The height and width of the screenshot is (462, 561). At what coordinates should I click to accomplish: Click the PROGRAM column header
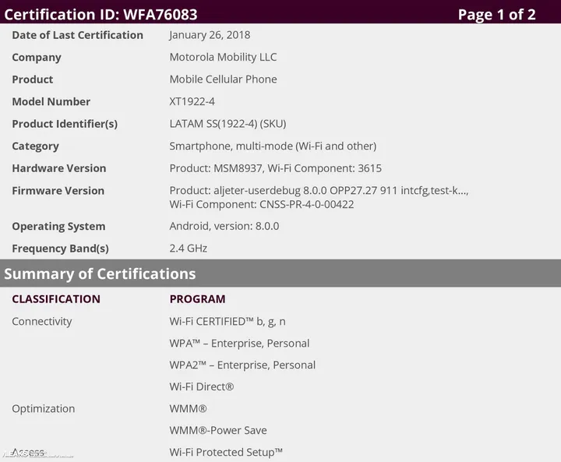pos(197,299)
